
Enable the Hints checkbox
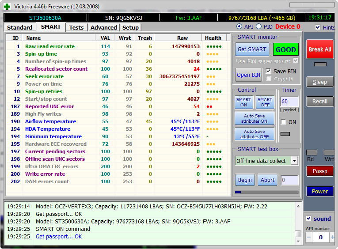[318, 27]
